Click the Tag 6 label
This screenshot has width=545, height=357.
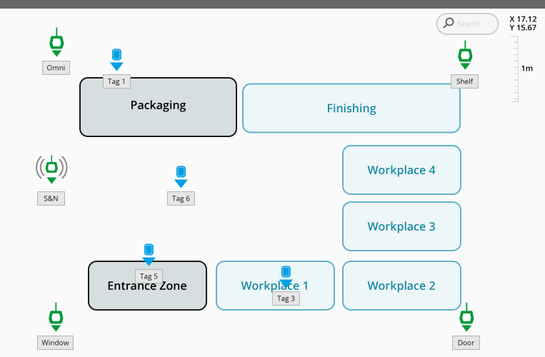pyautogui.click(x=181, y=198)
